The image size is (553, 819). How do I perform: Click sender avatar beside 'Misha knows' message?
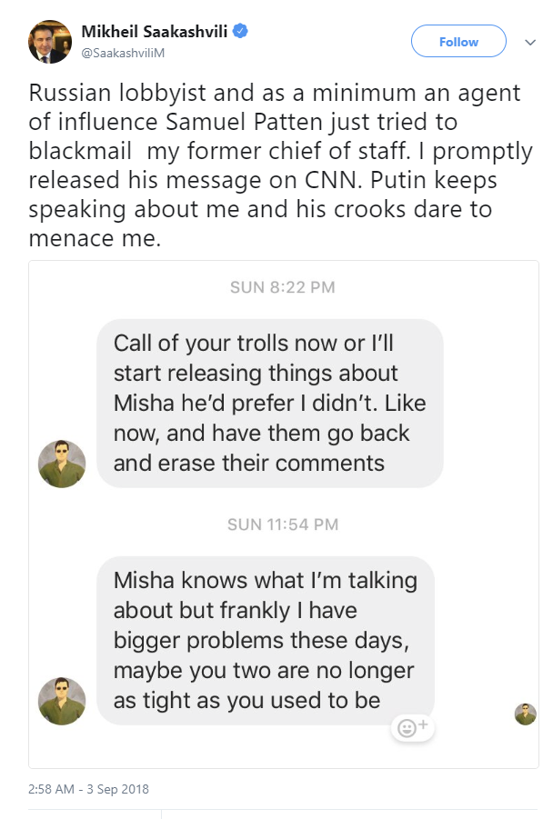click(x=62, y=701)
